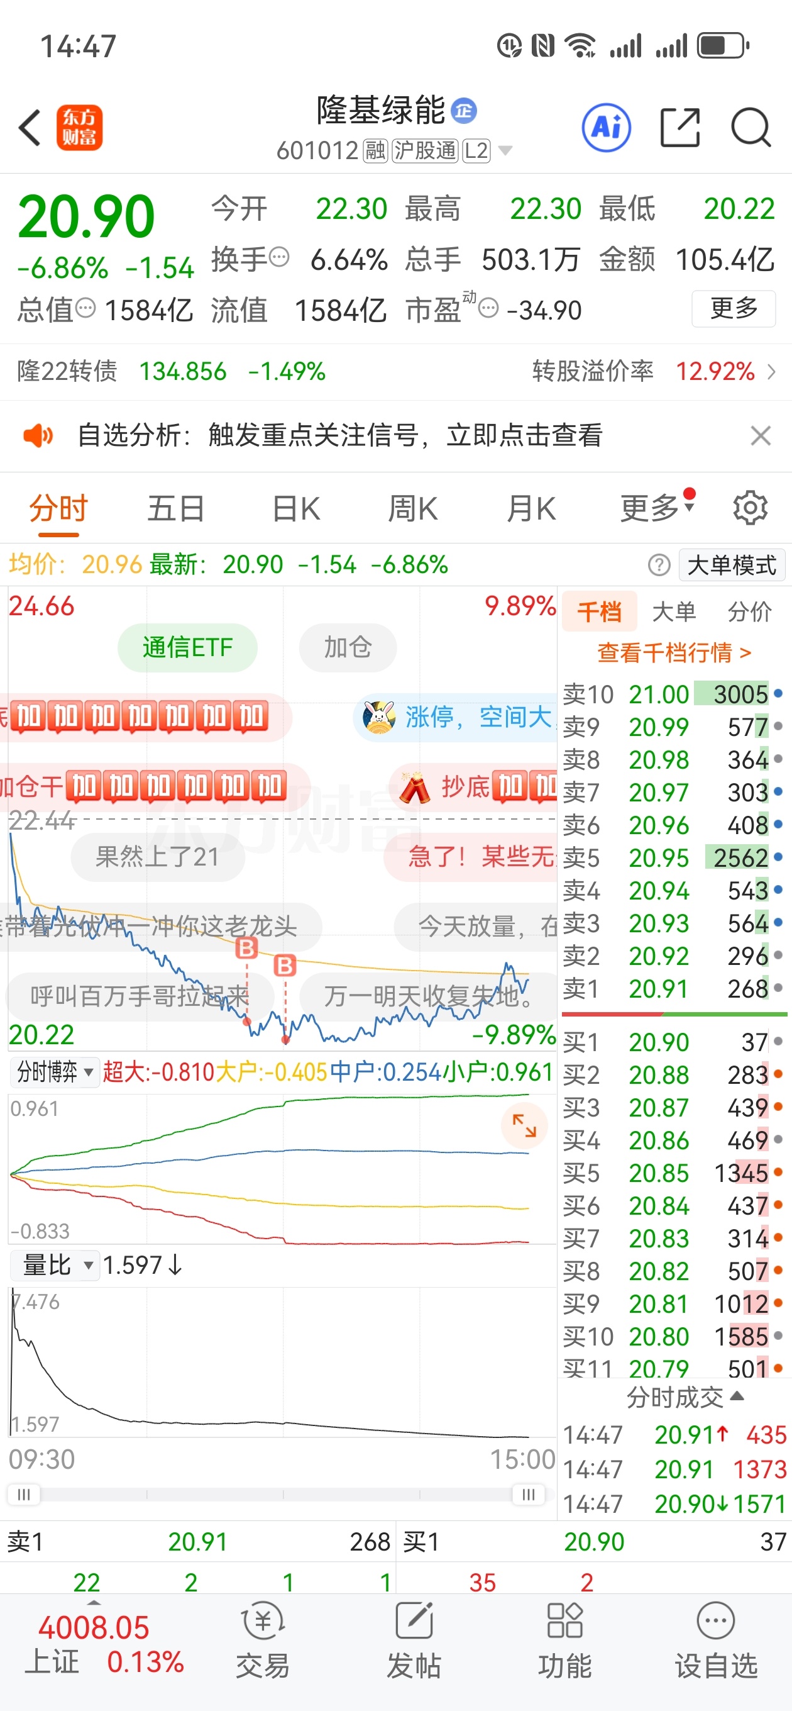Open chart settings gear icon
This screenshot has width=792, height=1711.
[x=750, y=509]
